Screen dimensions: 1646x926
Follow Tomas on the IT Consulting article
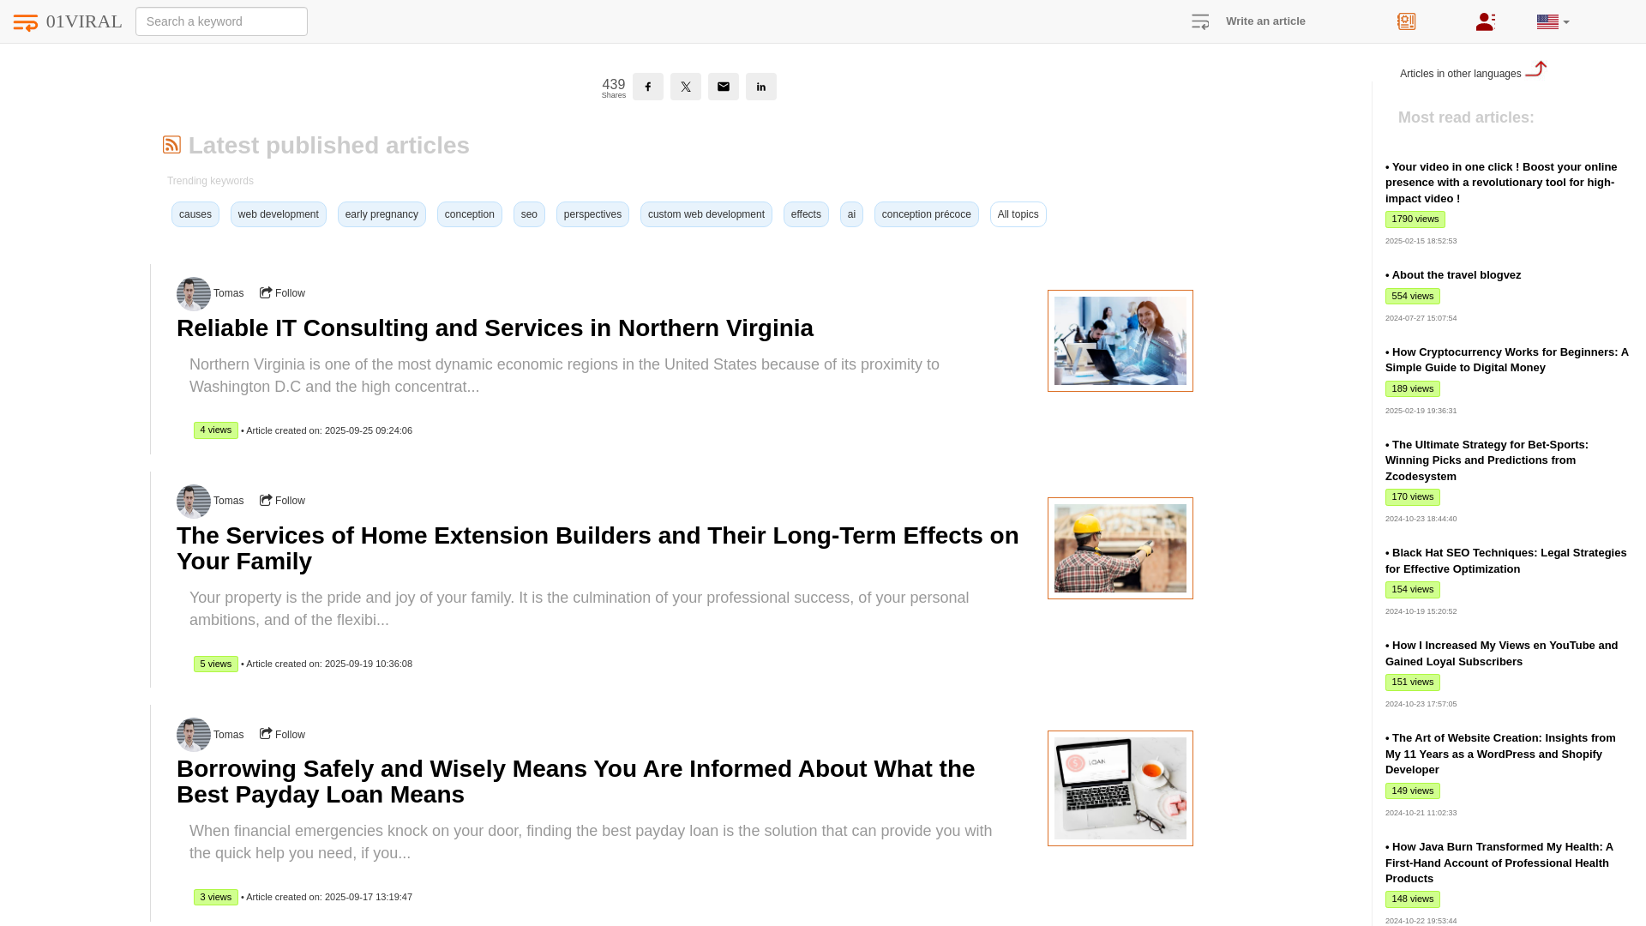[x=283, y=293]
